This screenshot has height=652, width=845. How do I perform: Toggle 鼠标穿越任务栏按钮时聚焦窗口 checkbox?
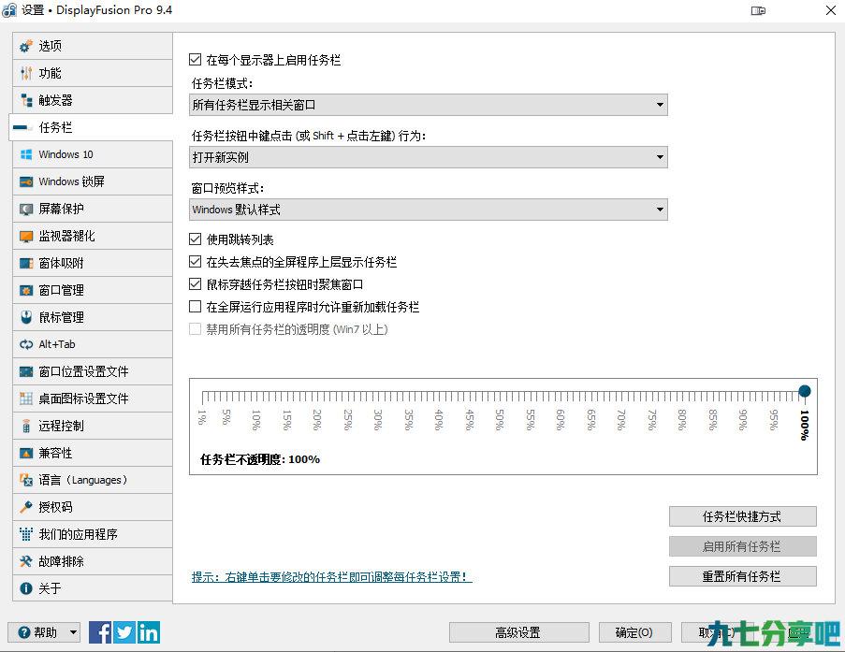click(195, 284)
